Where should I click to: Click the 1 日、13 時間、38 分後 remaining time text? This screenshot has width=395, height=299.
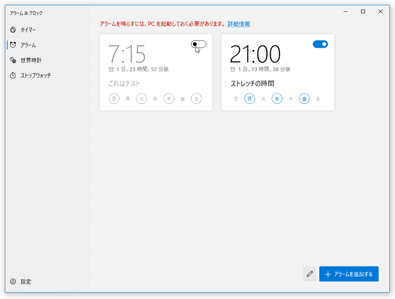pos(264,69)
